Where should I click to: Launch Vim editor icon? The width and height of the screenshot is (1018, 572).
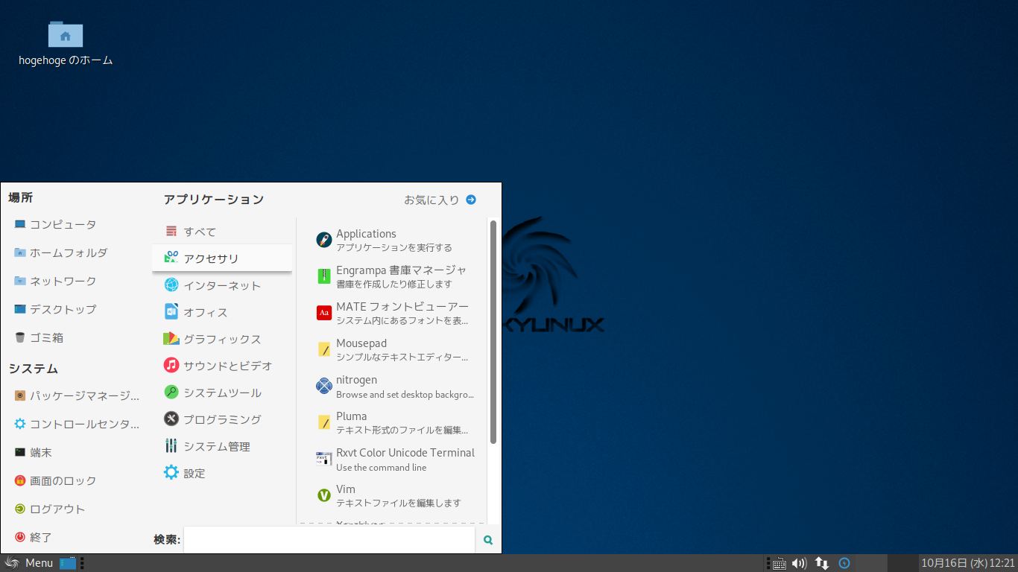(x=323, y=495)
